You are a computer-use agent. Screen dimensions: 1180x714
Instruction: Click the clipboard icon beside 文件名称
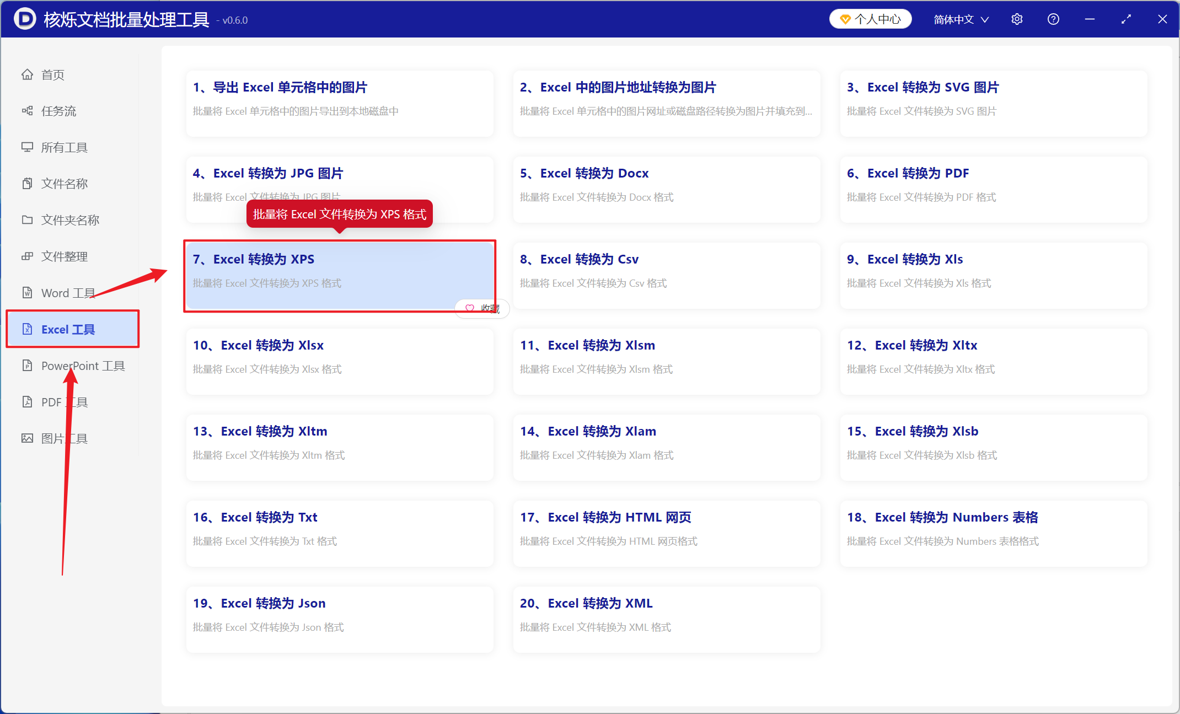pos(27,184)
